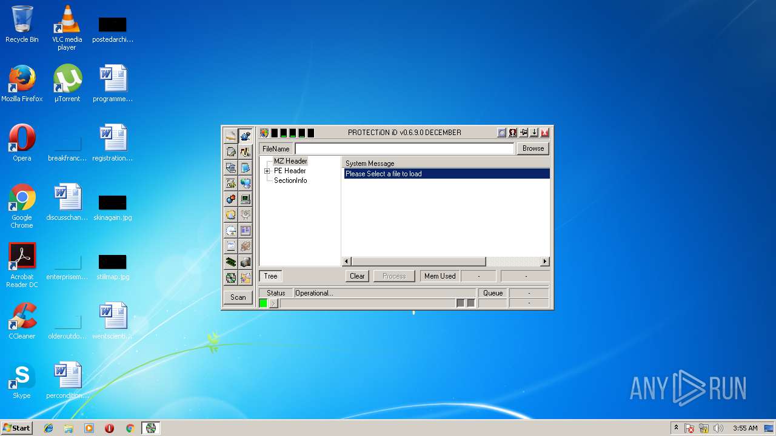Open the yellow gear list sidebar tool

[x=231, y=183]
